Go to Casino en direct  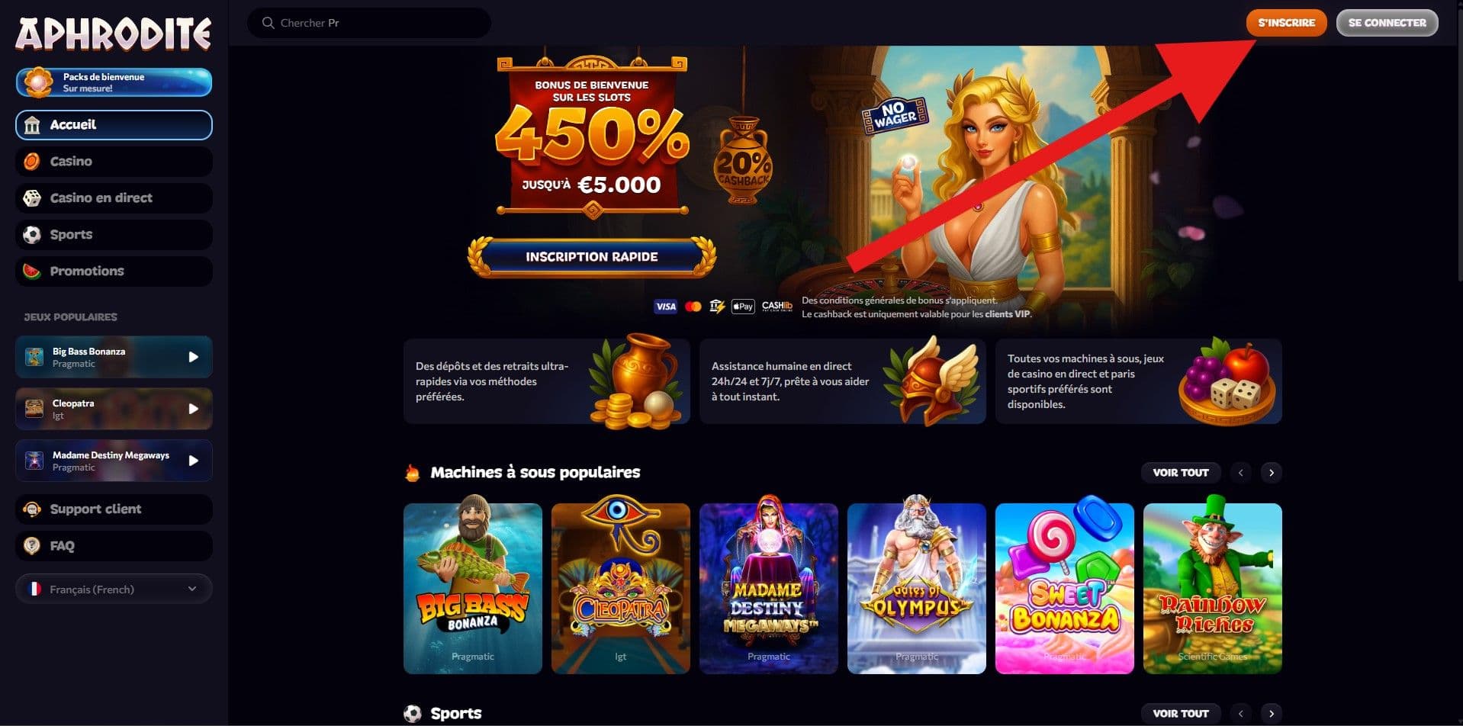(x=114, y=198)
